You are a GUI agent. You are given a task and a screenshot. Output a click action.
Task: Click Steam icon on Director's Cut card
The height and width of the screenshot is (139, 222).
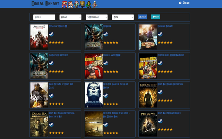click(51, 124)
